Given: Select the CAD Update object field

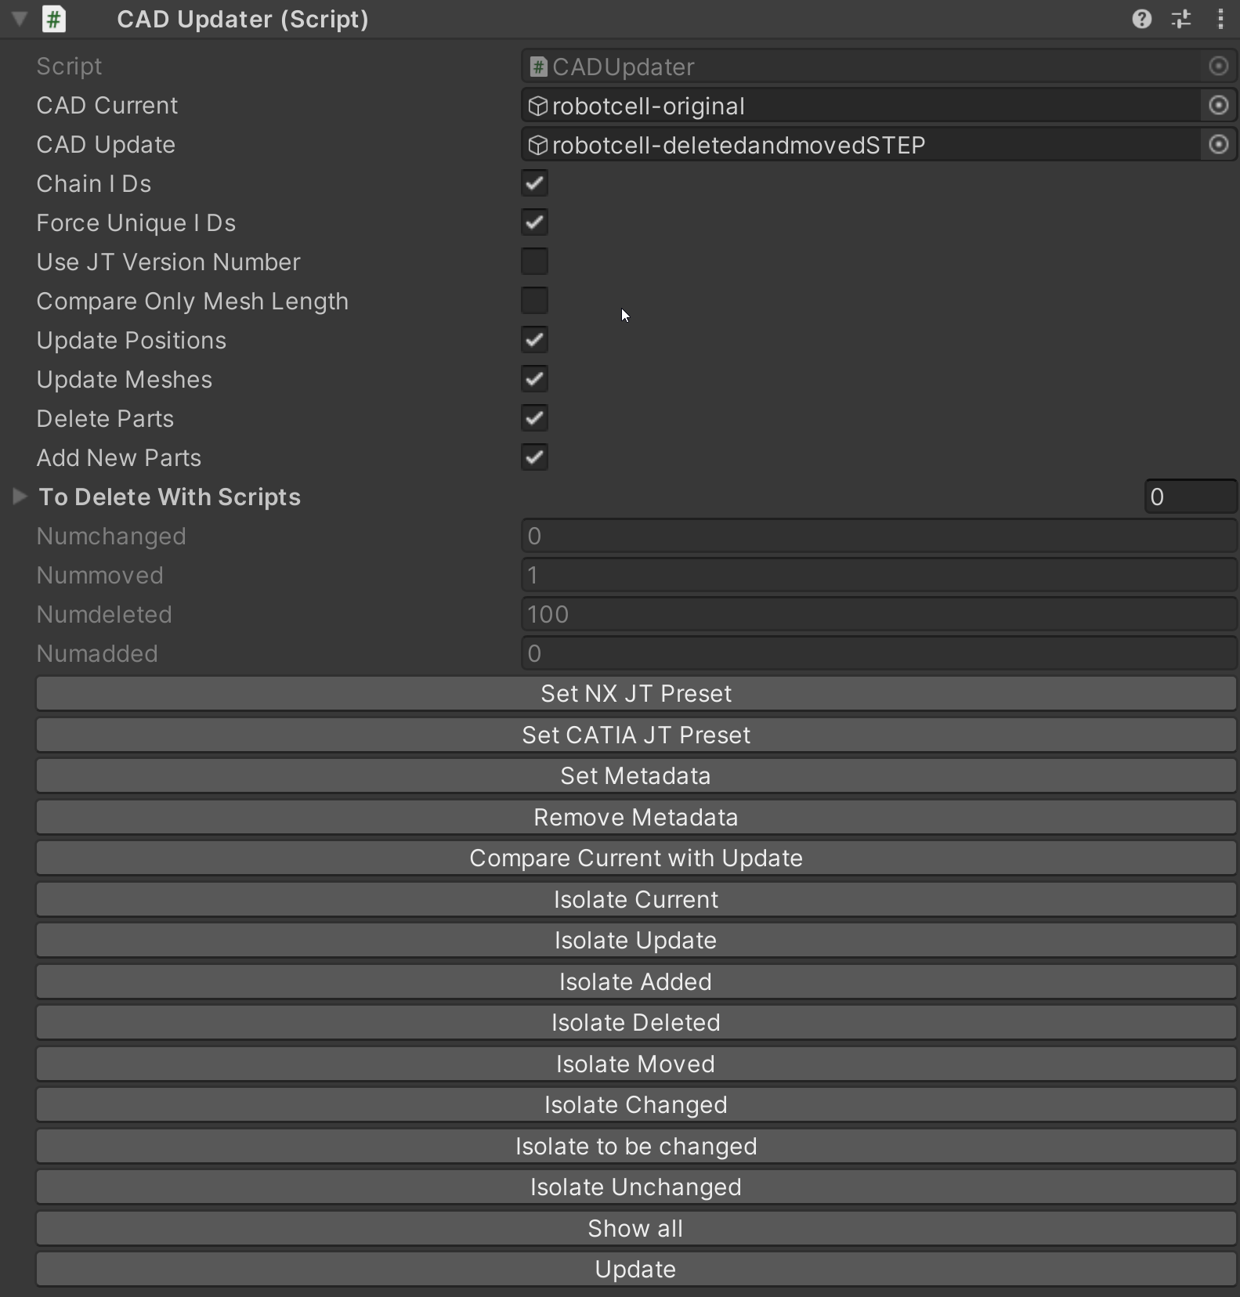Looking at the screenshot, I should pos(860,145).
